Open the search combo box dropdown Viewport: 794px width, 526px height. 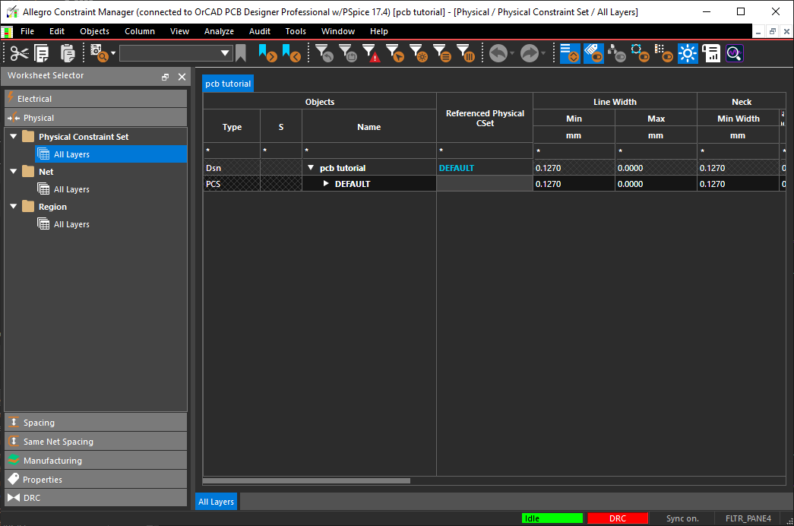pyautogui.click(x=225, y=53)
